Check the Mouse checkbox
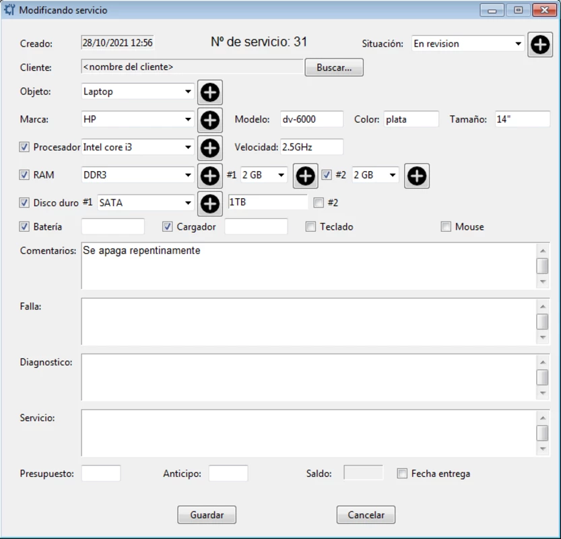561x539 pixels. pyautogui.click(x=446, y=227)
